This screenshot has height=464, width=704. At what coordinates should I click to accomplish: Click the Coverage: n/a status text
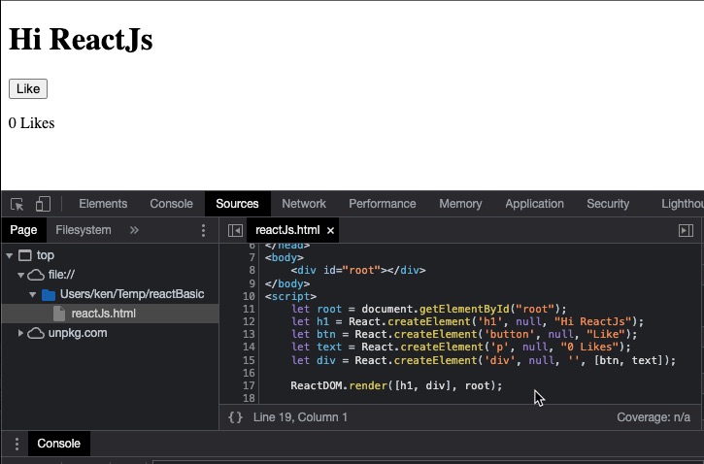654,417
